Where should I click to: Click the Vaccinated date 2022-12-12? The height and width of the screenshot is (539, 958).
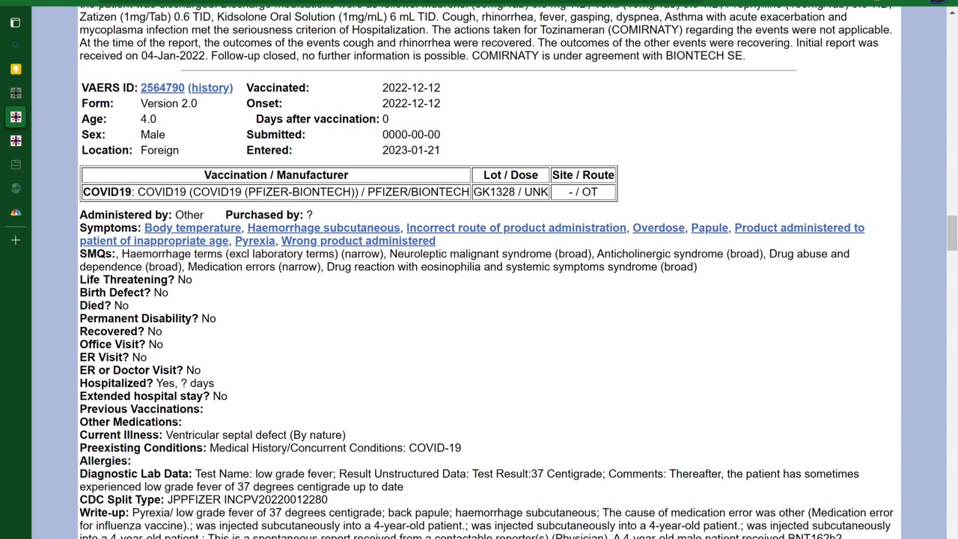click(411, 88)
